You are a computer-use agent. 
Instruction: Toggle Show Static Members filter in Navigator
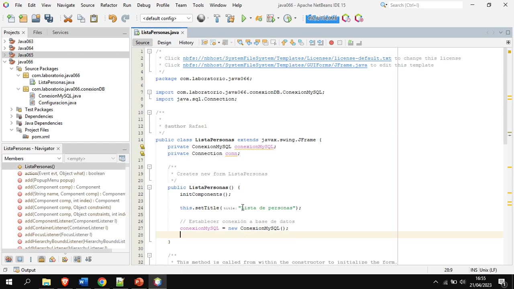coord(31,259)
